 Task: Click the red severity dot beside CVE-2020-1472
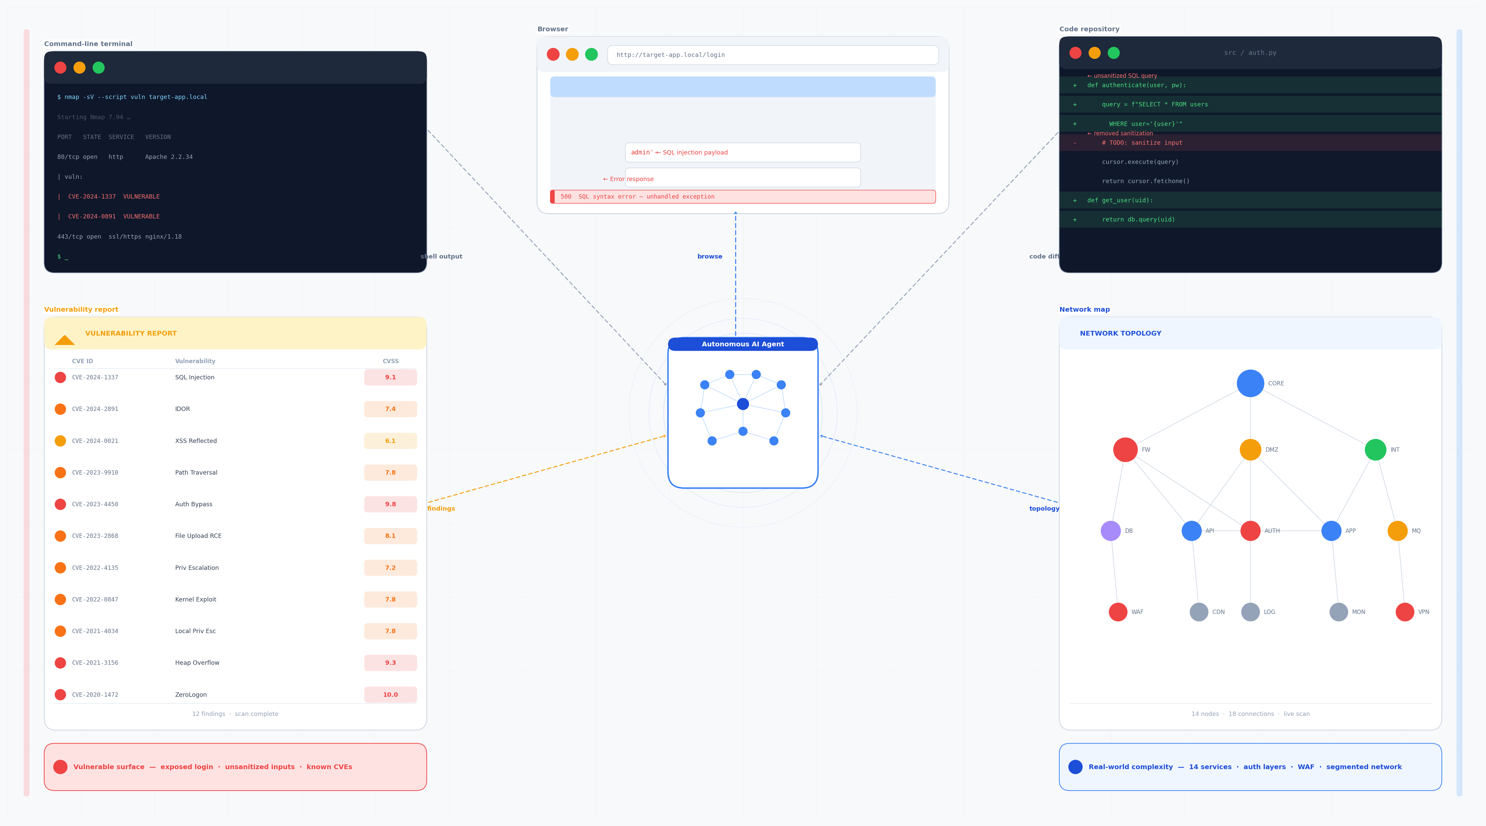pos(61,695)
